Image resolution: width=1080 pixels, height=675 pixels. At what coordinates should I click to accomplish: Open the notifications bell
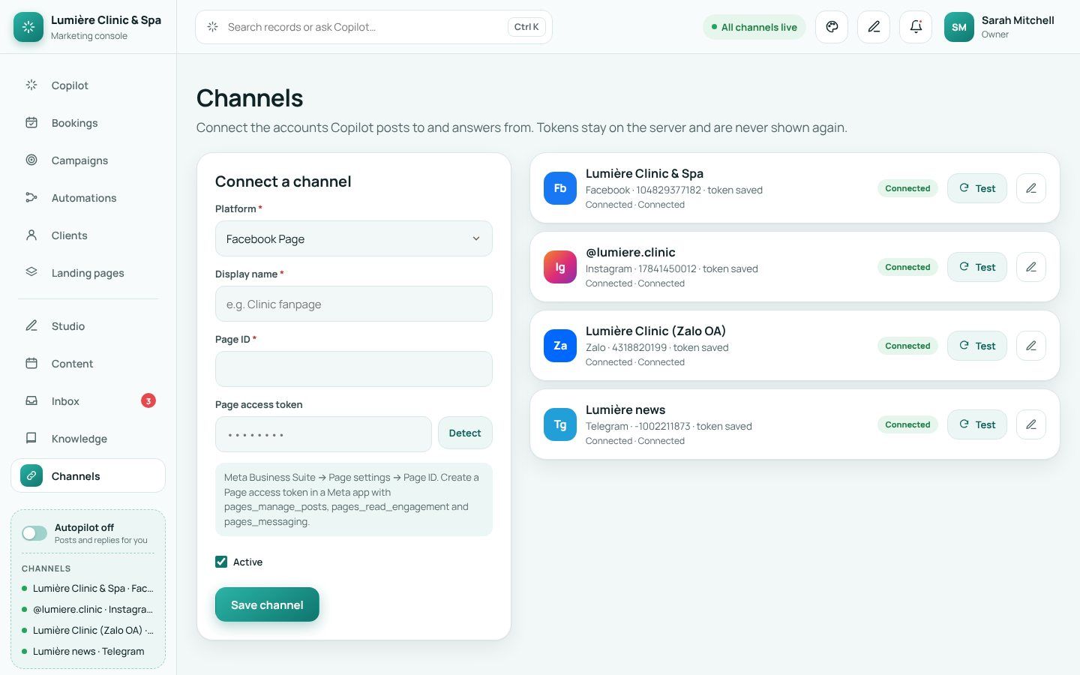(x=916, y=27)
